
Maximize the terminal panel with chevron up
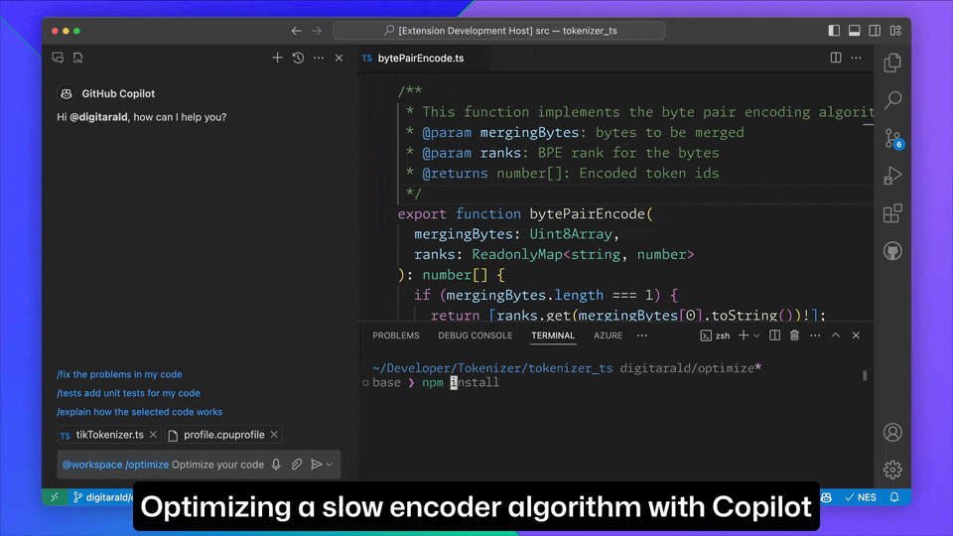click(836, 335)
